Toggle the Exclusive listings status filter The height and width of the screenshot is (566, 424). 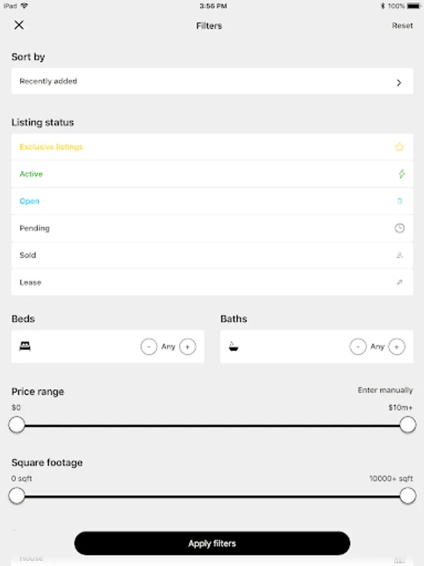coord(212,147)
